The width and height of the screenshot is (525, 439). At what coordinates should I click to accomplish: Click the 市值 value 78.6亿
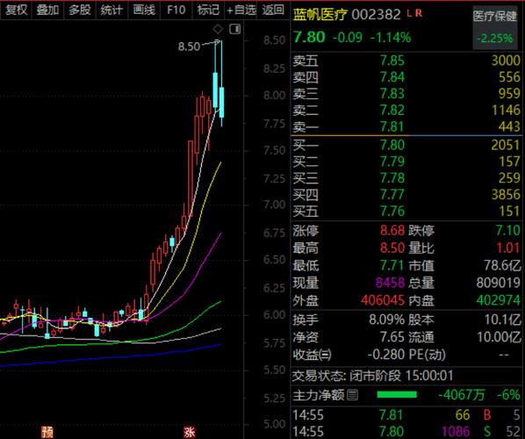502,265
